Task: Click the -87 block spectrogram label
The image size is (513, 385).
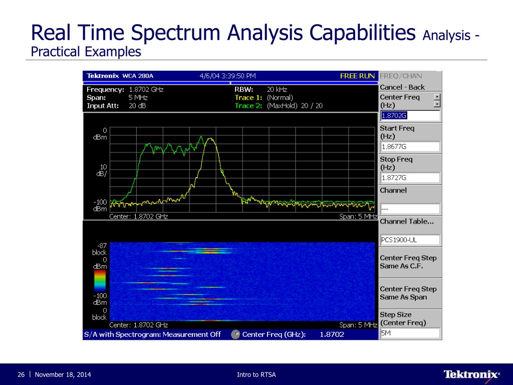Action: 100,249
